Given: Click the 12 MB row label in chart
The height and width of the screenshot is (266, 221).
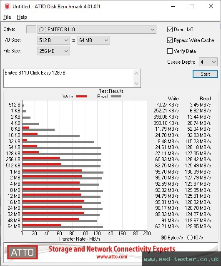Looking at the screenshot, I should click(x=14, y=196).
